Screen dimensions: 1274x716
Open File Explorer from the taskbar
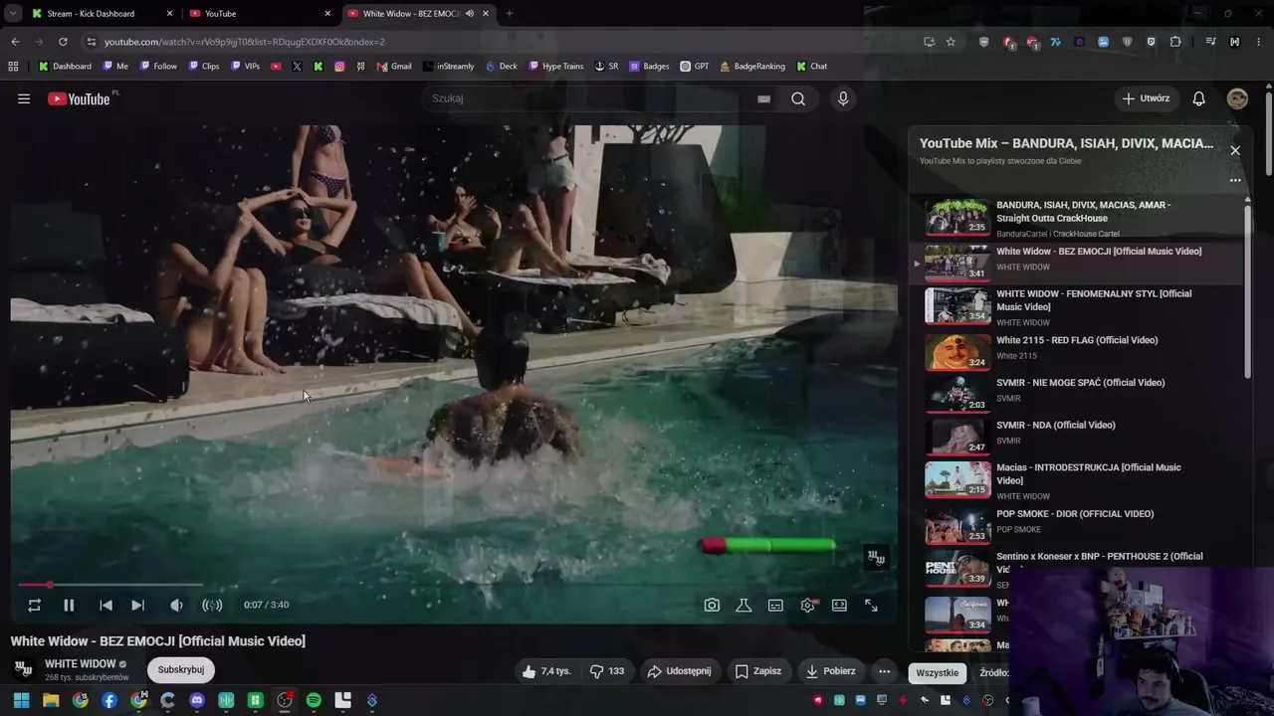(x=51, y=700)
